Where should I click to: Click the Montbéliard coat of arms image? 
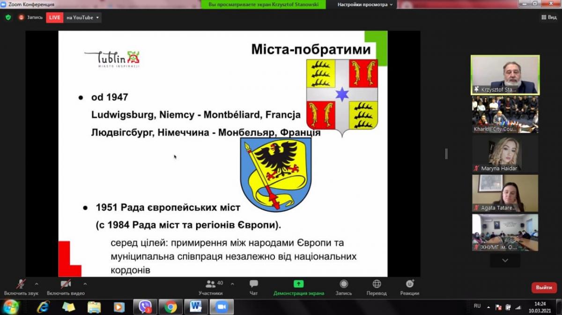click(x=342, y=97)
